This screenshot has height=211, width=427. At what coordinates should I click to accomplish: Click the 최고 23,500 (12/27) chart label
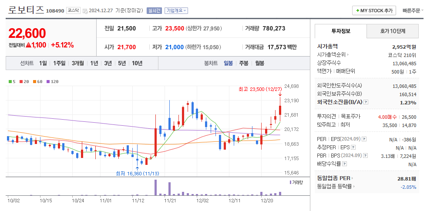tap(259, 89)
